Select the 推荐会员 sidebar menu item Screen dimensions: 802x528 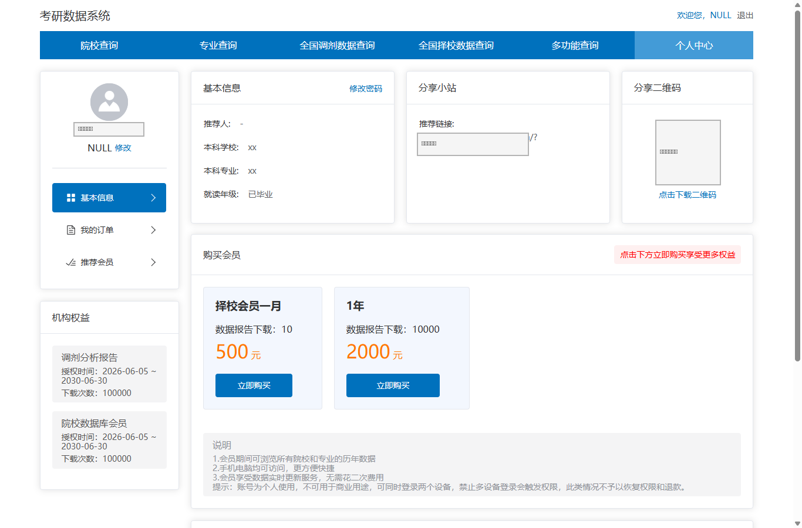[109, 262]
